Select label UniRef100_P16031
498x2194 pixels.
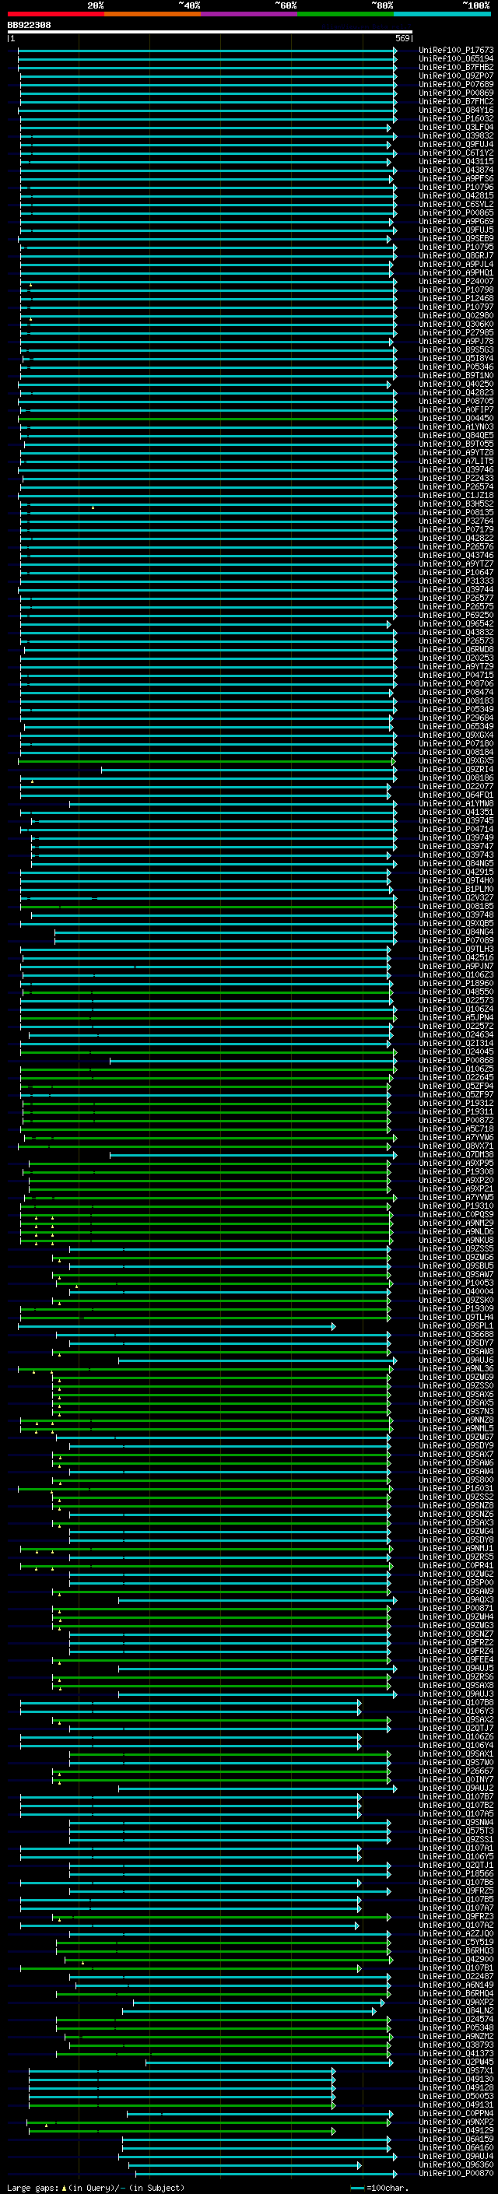pos(456,1488)
